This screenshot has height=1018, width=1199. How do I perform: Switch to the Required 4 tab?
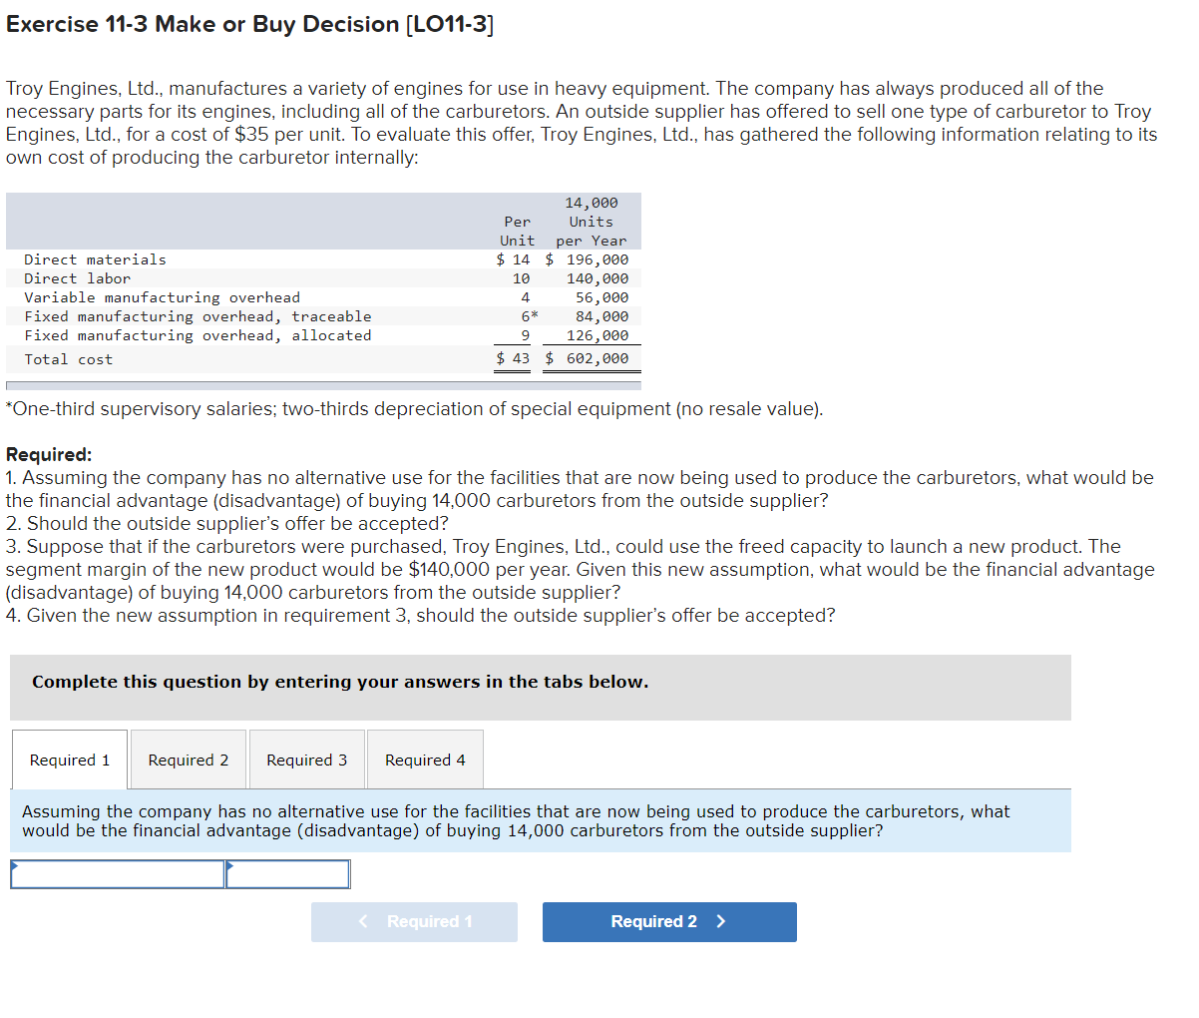click(425, 760)
